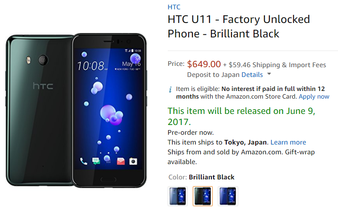The image size is (338, 210).
Task: Click the messages icon on phone screen
Action: [96, 161]
